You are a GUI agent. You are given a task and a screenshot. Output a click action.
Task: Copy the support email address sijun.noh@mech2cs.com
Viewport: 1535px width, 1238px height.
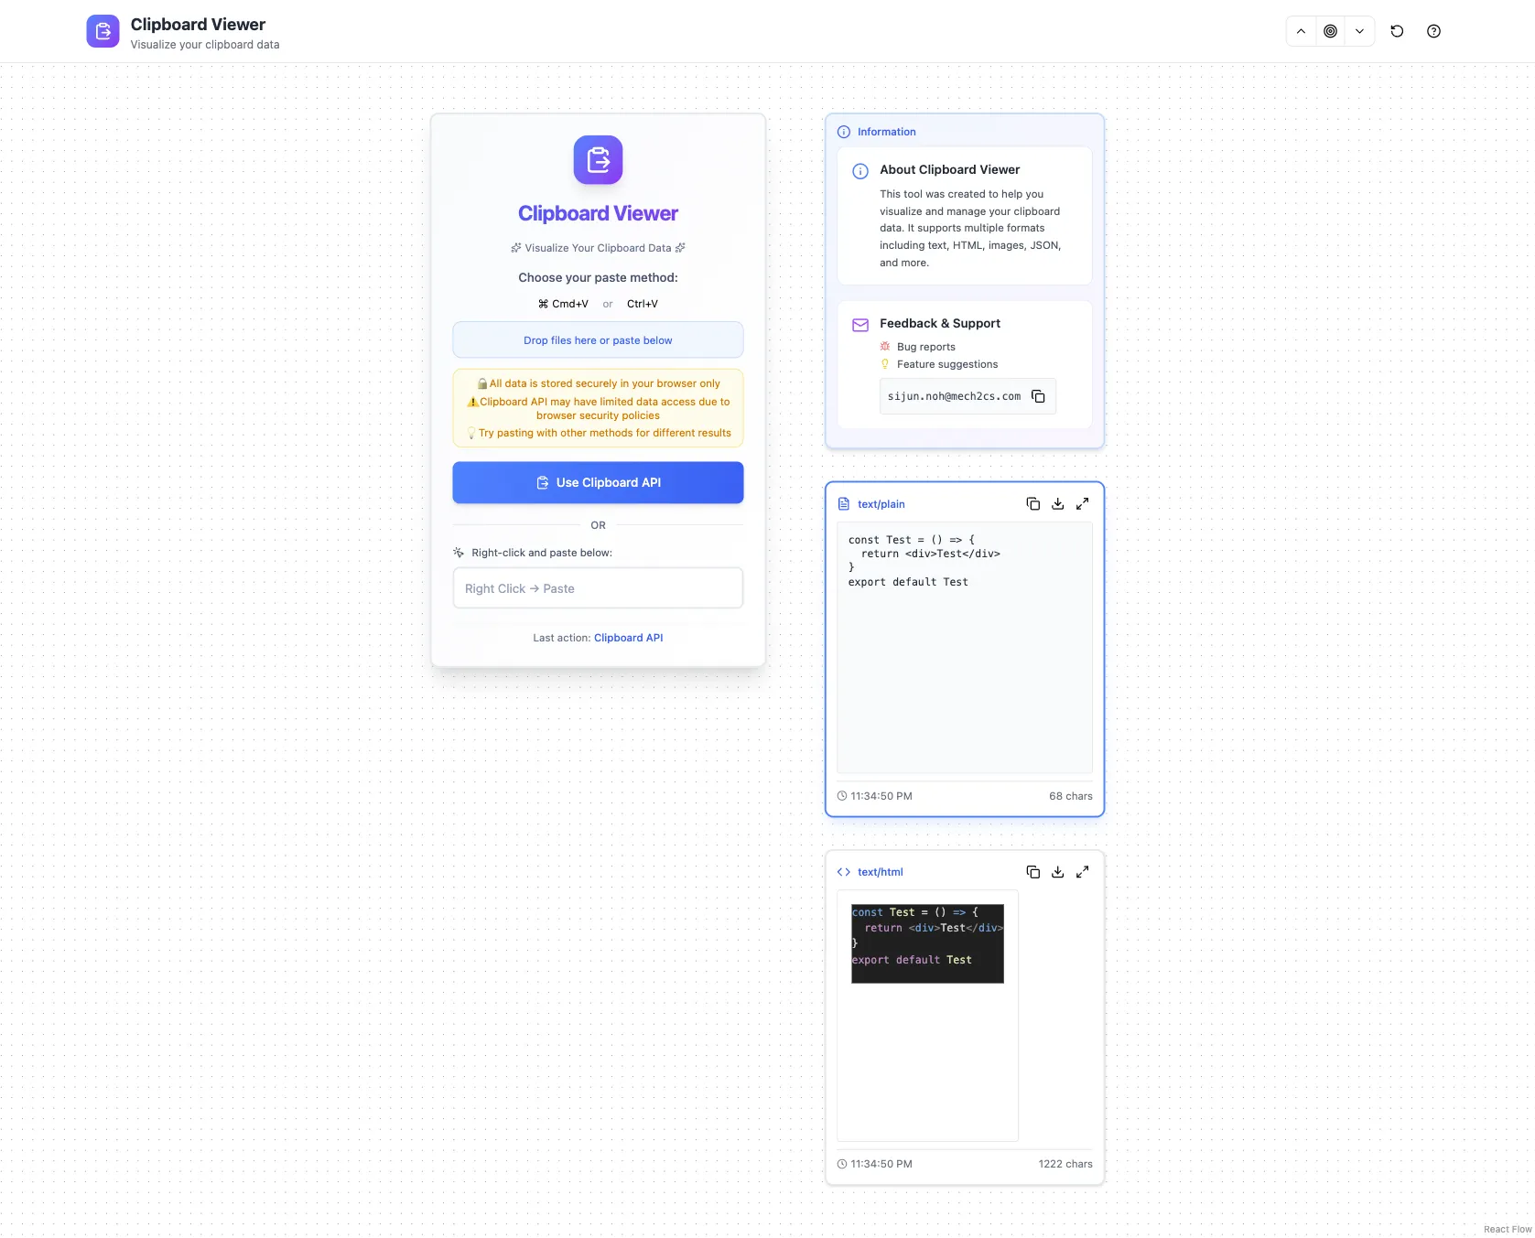coord(1038,396)
